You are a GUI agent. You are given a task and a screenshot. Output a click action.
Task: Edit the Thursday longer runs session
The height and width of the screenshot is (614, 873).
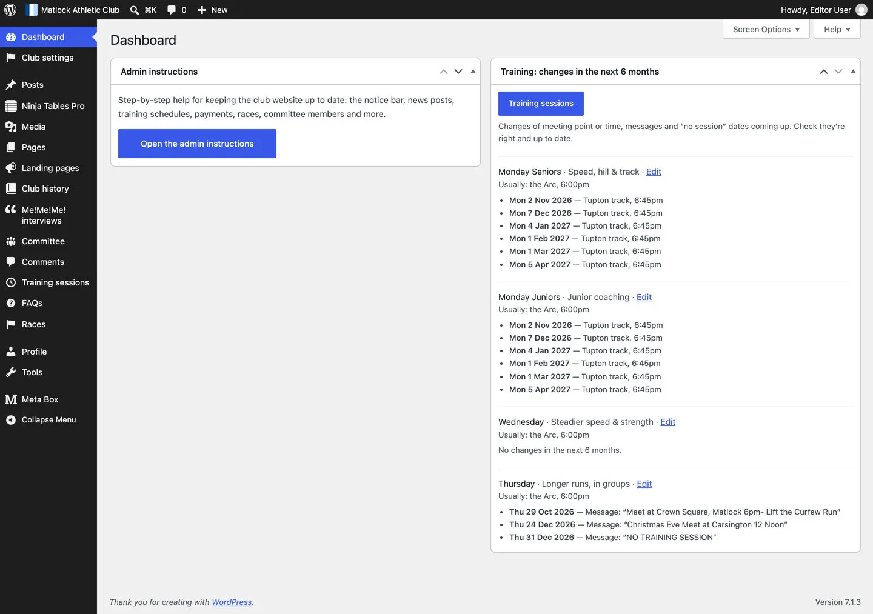pos(644,484)
